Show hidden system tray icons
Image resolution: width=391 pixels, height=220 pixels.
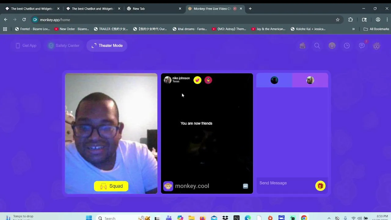(x=329, y=218)
